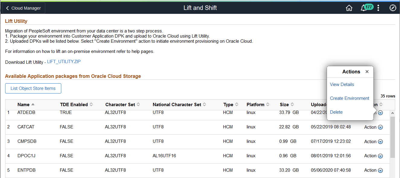Open the vertical dots actions menu
Viewport: 400px width, 178px height.
click(378, 8)
